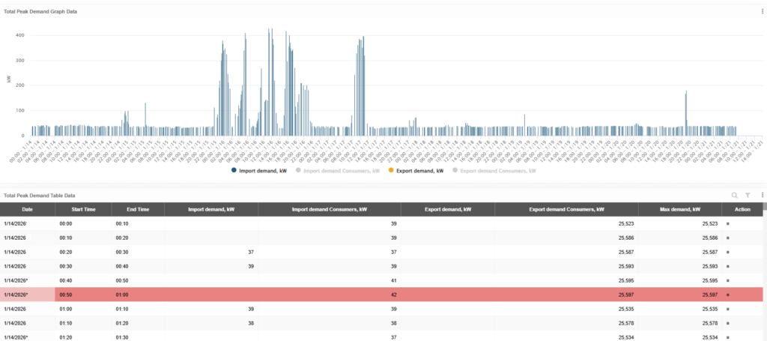Click the Total Peak Demand Graph Data title

pos(40,11)
